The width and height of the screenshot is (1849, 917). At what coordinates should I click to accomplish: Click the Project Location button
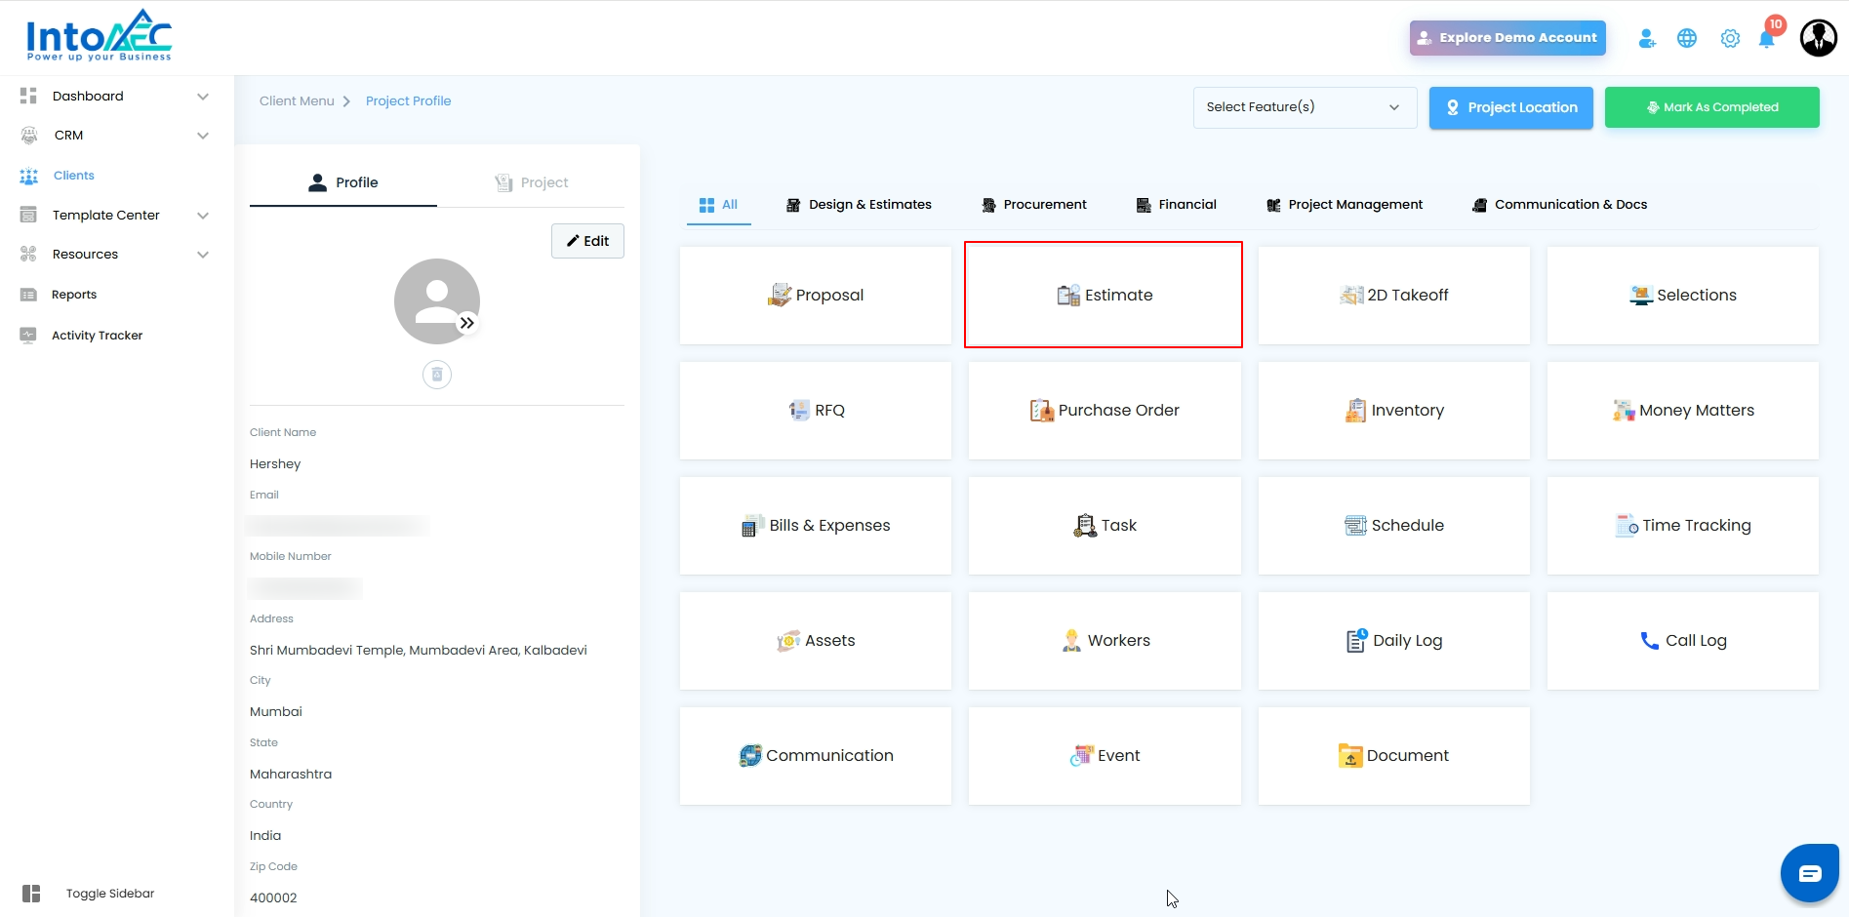[x=1511, y=107]
